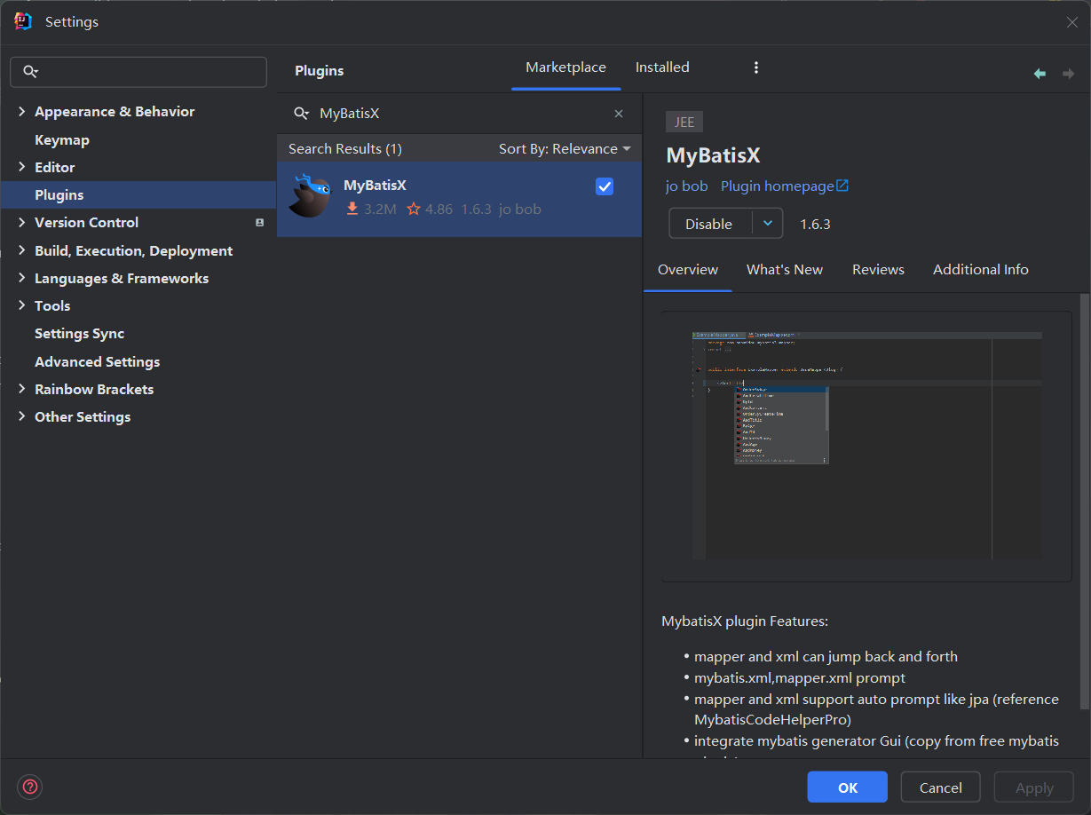Navigate forward with the right arrow
Screen dimensions: 1091x815
tap(1068, 74)
